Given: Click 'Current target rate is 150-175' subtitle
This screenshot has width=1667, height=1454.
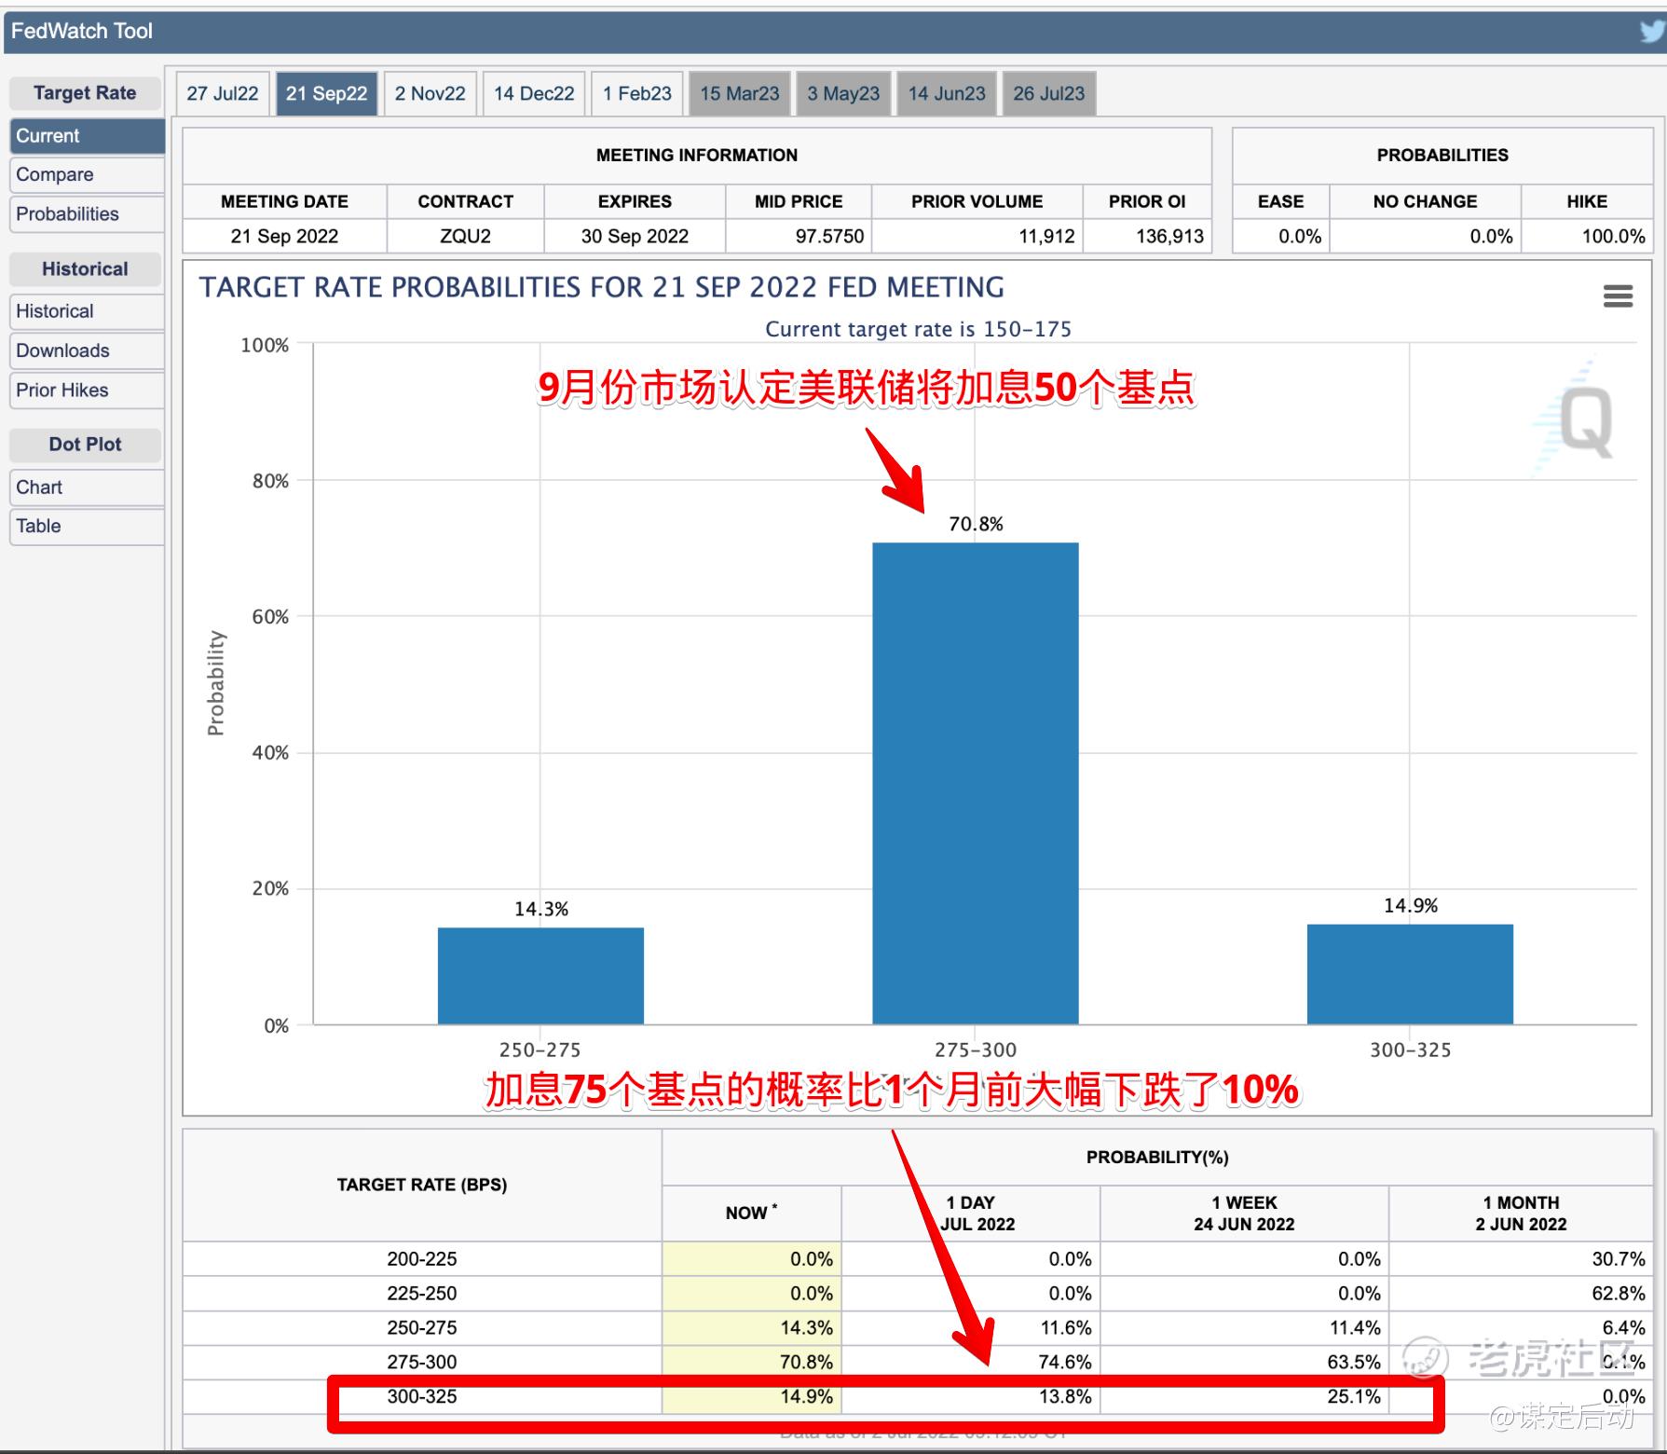Looking at the screenshot, I should tap(918, 329).
